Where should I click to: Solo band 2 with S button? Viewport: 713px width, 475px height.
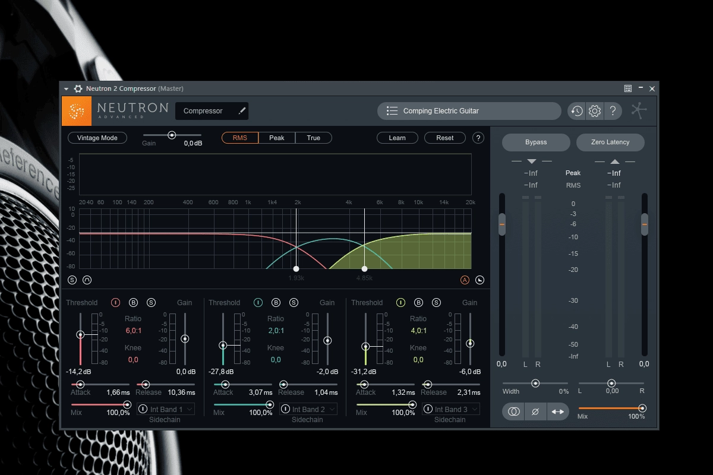tap(294, 302)
